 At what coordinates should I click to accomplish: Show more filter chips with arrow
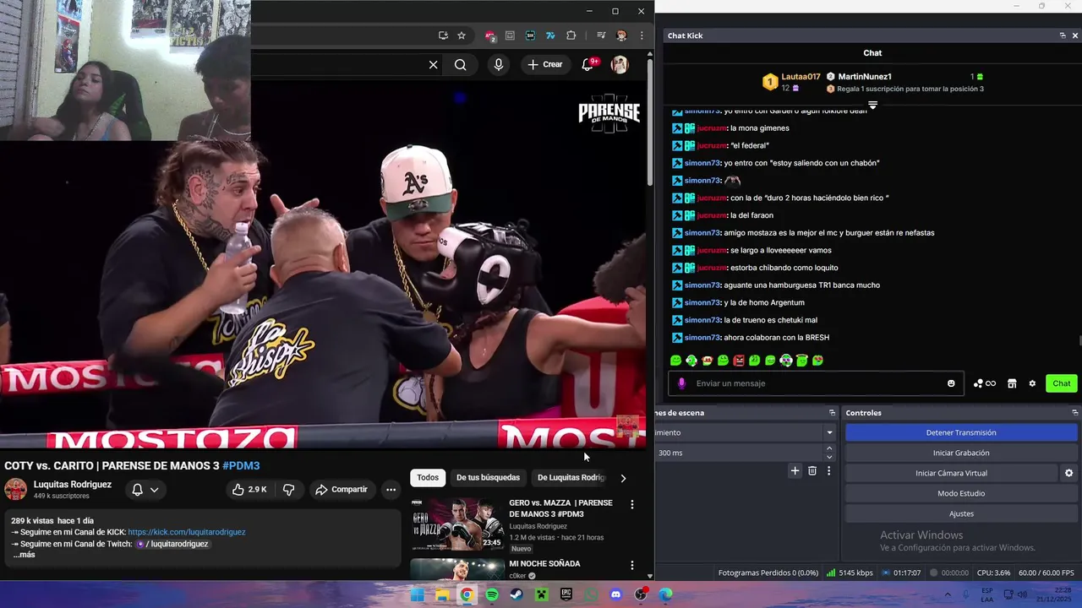623,478
